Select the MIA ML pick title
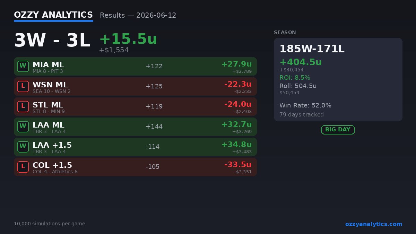 48,65
